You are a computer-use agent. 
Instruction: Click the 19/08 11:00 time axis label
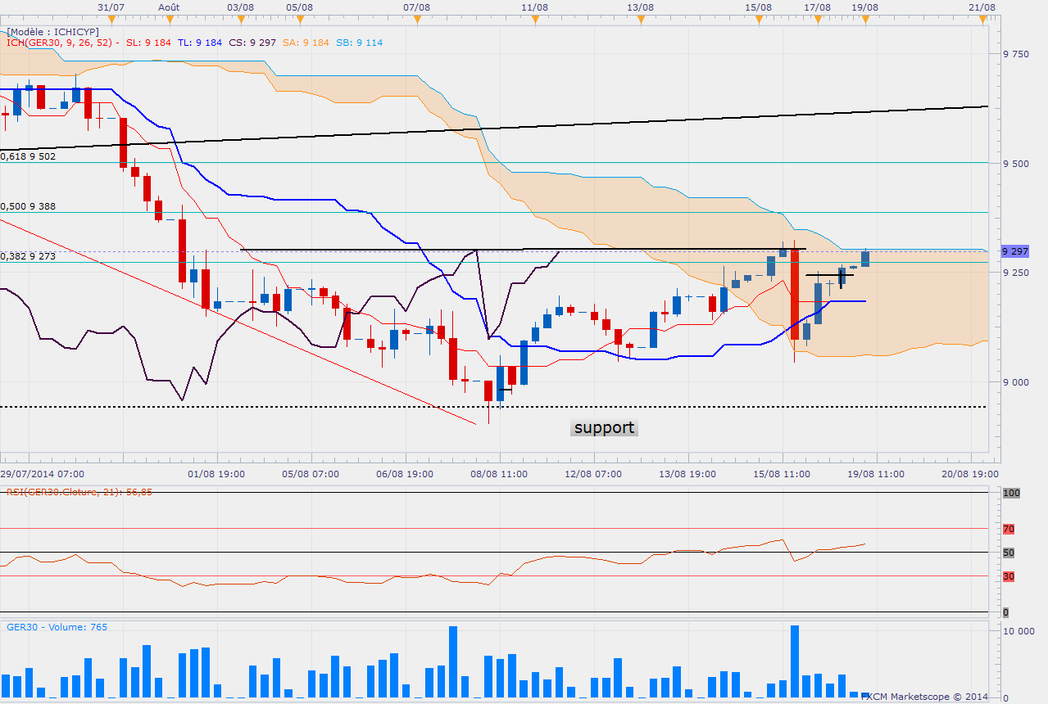pos(878,473)
